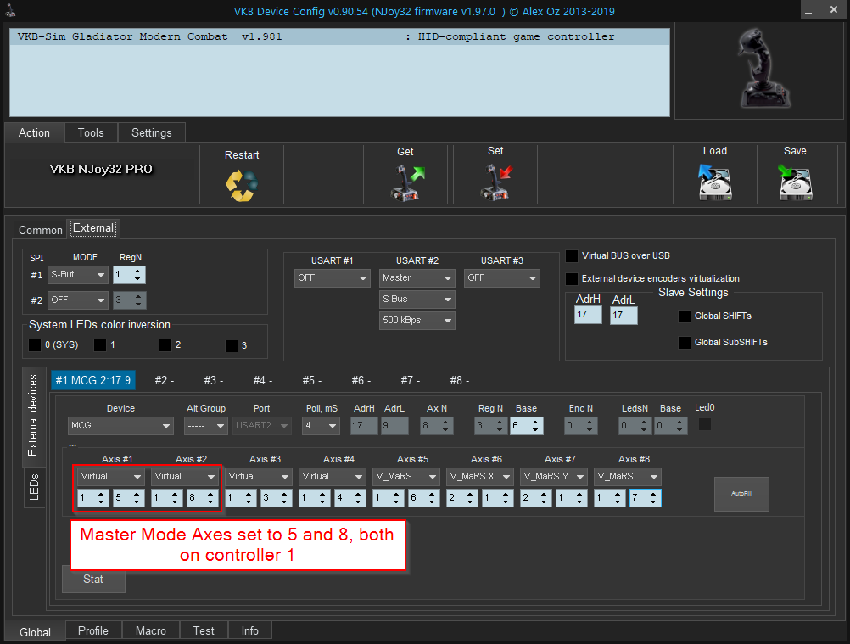850x644 pixels.
Task: Open SPI #2 mode dropdown OFF
Action: [x=77, y=300]
